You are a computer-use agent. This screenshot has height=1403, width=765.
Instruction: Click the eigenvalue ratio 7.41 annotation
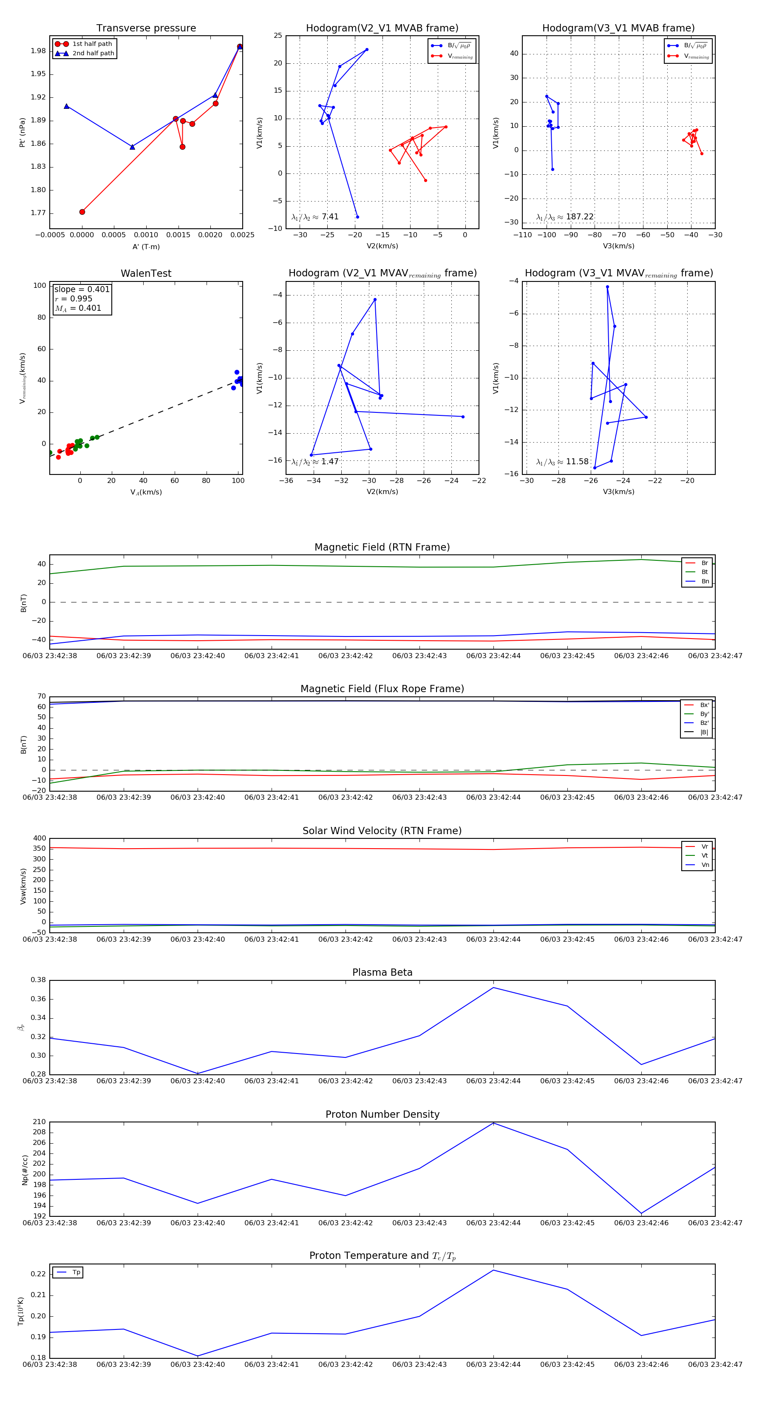(314, 217)
